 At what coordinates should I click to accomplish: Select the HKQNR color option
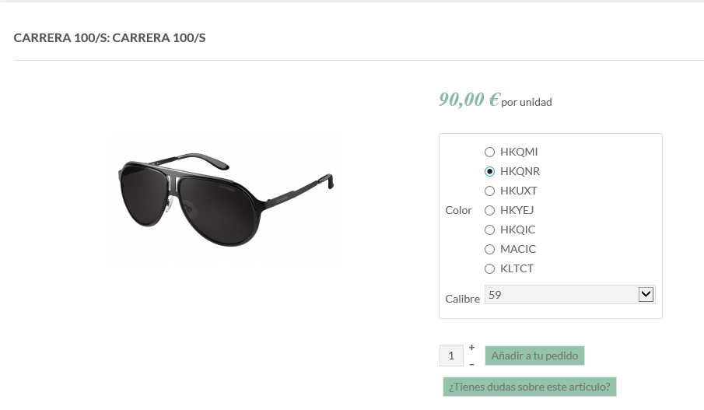(490, 172)
